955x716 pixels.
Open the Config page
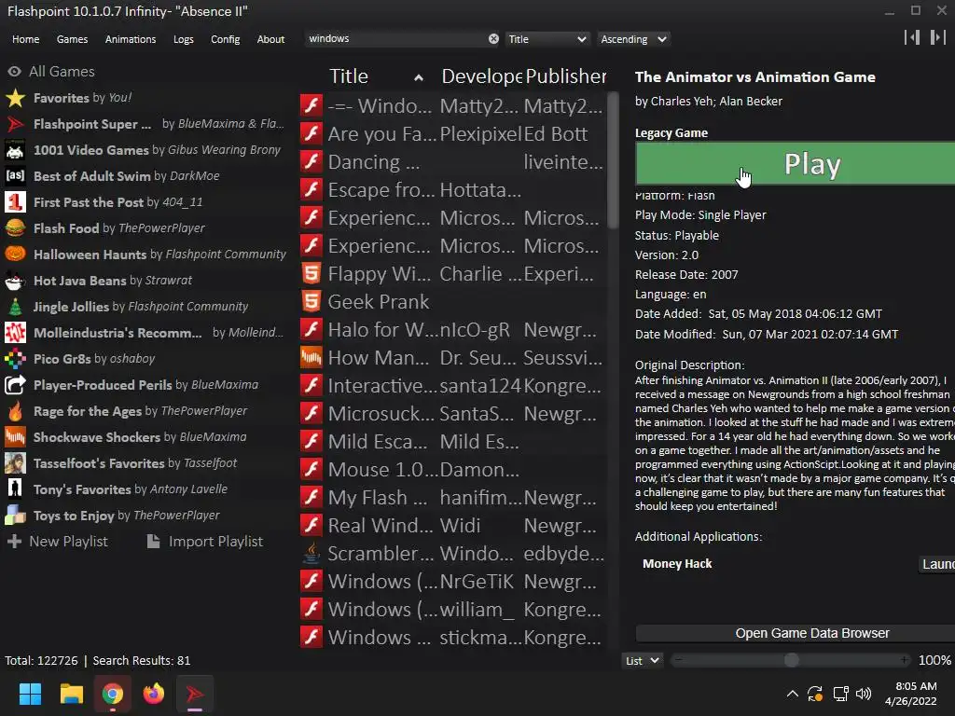pos(226,39)
